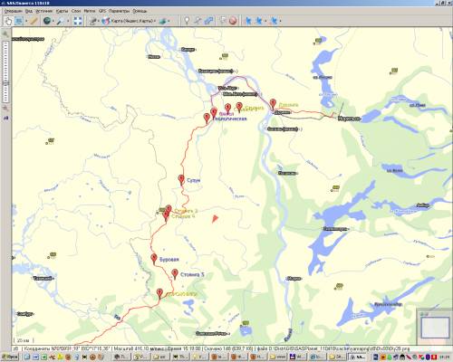Click the zoom in button above slider
453x362 pixels.
pos(5,33)
